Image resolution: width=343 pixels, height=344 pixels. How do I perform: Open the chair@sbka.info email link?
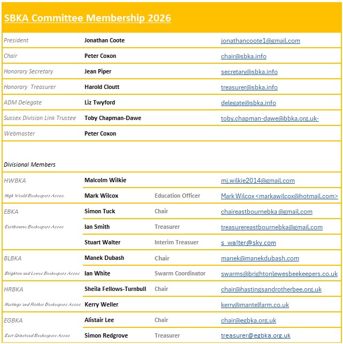243,56
